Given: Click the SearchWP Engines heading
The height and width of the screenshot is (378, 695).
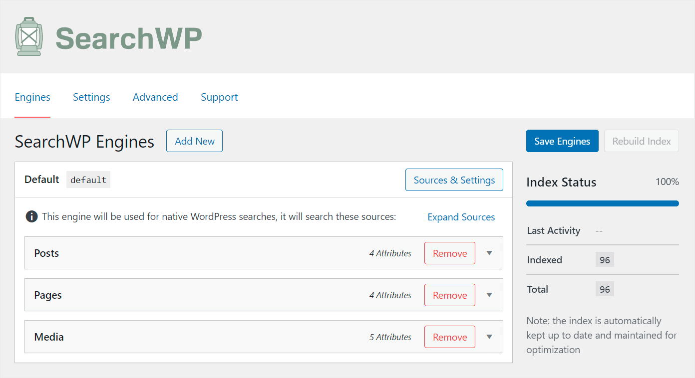Looking at the screenshot, I should point(84,142).
